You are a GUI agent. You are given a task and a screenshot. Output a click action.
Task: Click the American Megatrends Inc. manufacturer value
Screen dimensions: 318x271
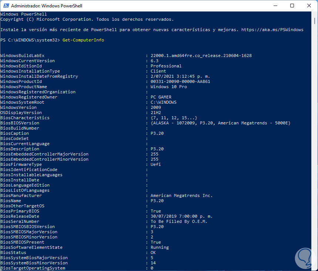click(x=181, y=195)
